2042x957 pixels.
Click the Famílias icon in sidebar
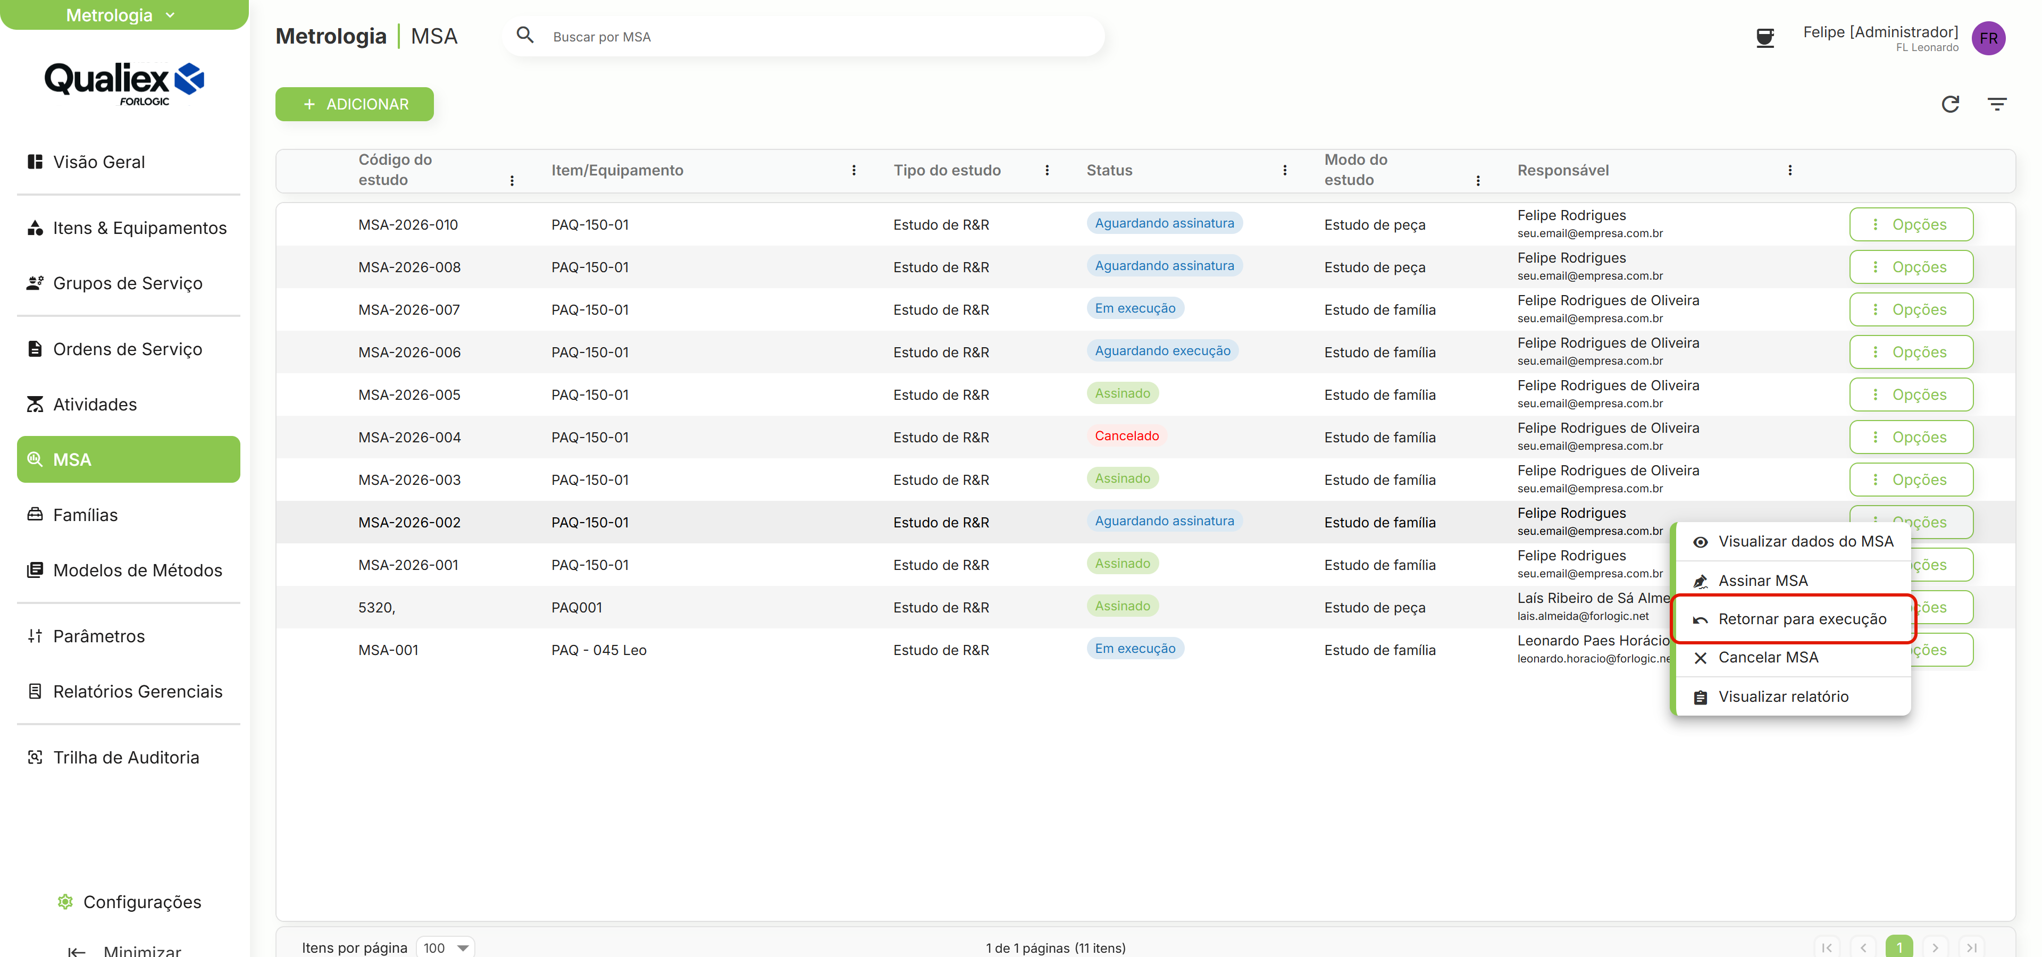[35, 515]
